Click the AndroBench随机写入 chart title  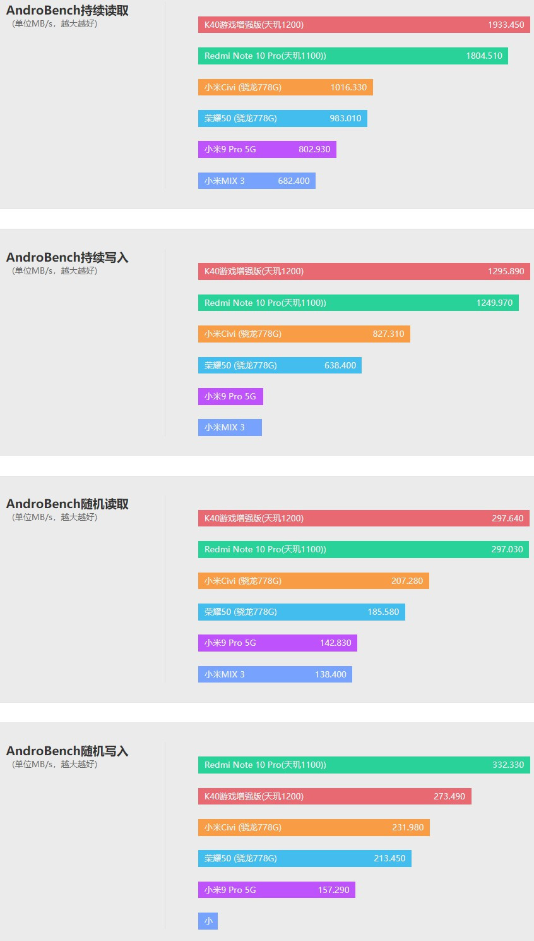(x=68, y=751)
